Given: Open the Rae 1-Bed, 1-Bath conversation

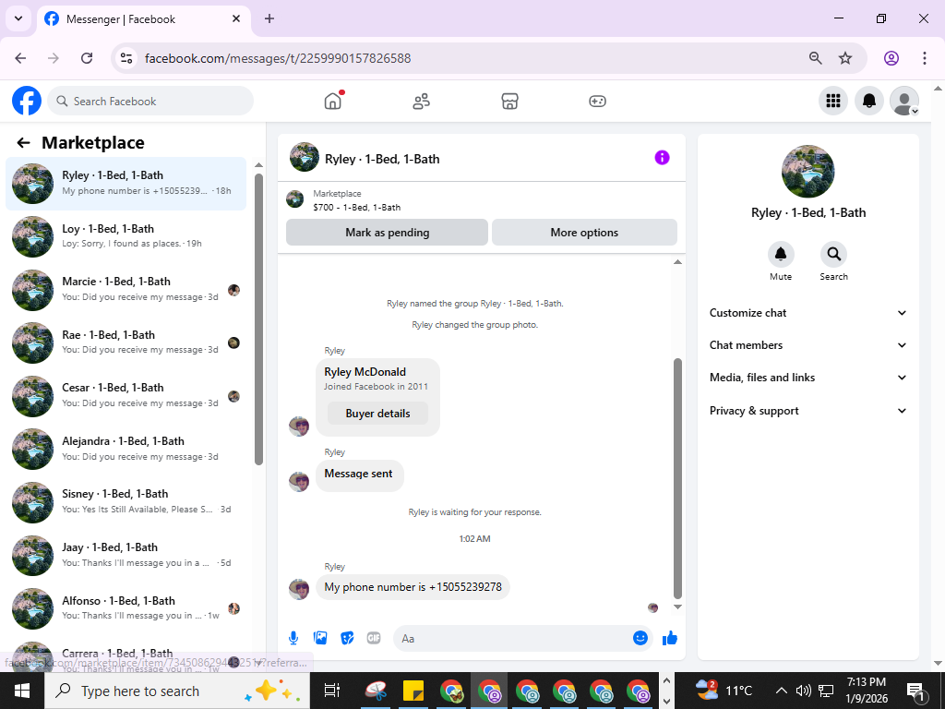Looking at the screenshot, I should pos(126,342).
